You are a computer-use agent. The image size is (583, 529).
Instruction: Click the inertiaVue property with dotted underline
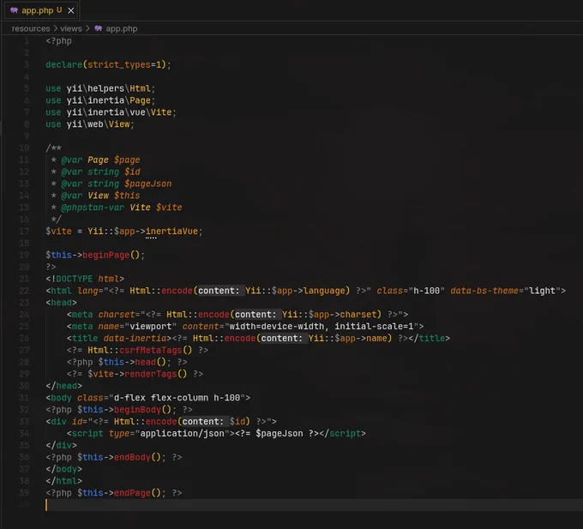click(171, 231)
